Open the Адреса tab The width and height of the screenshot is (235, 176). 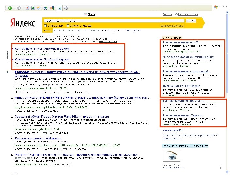[82, 31]
